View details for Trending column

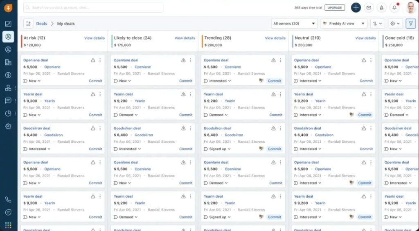[275, 38]
